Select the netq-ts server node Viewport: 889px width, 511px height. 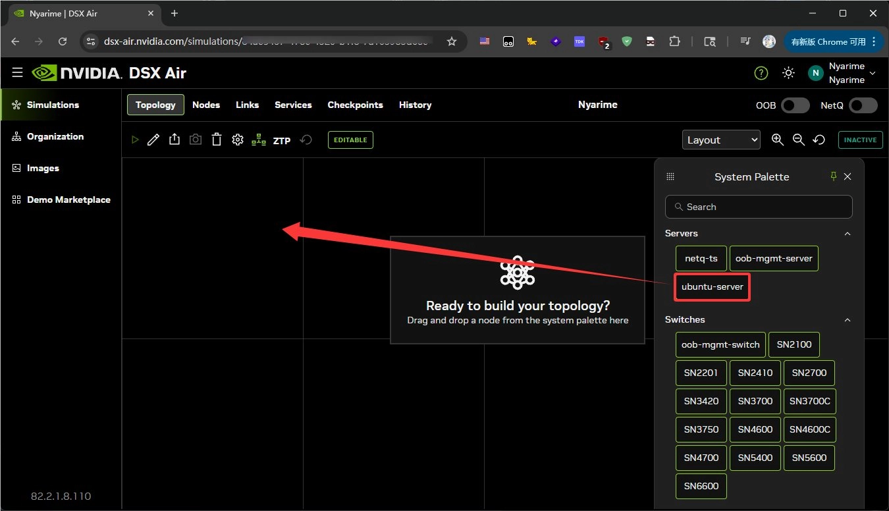point(701,259)
